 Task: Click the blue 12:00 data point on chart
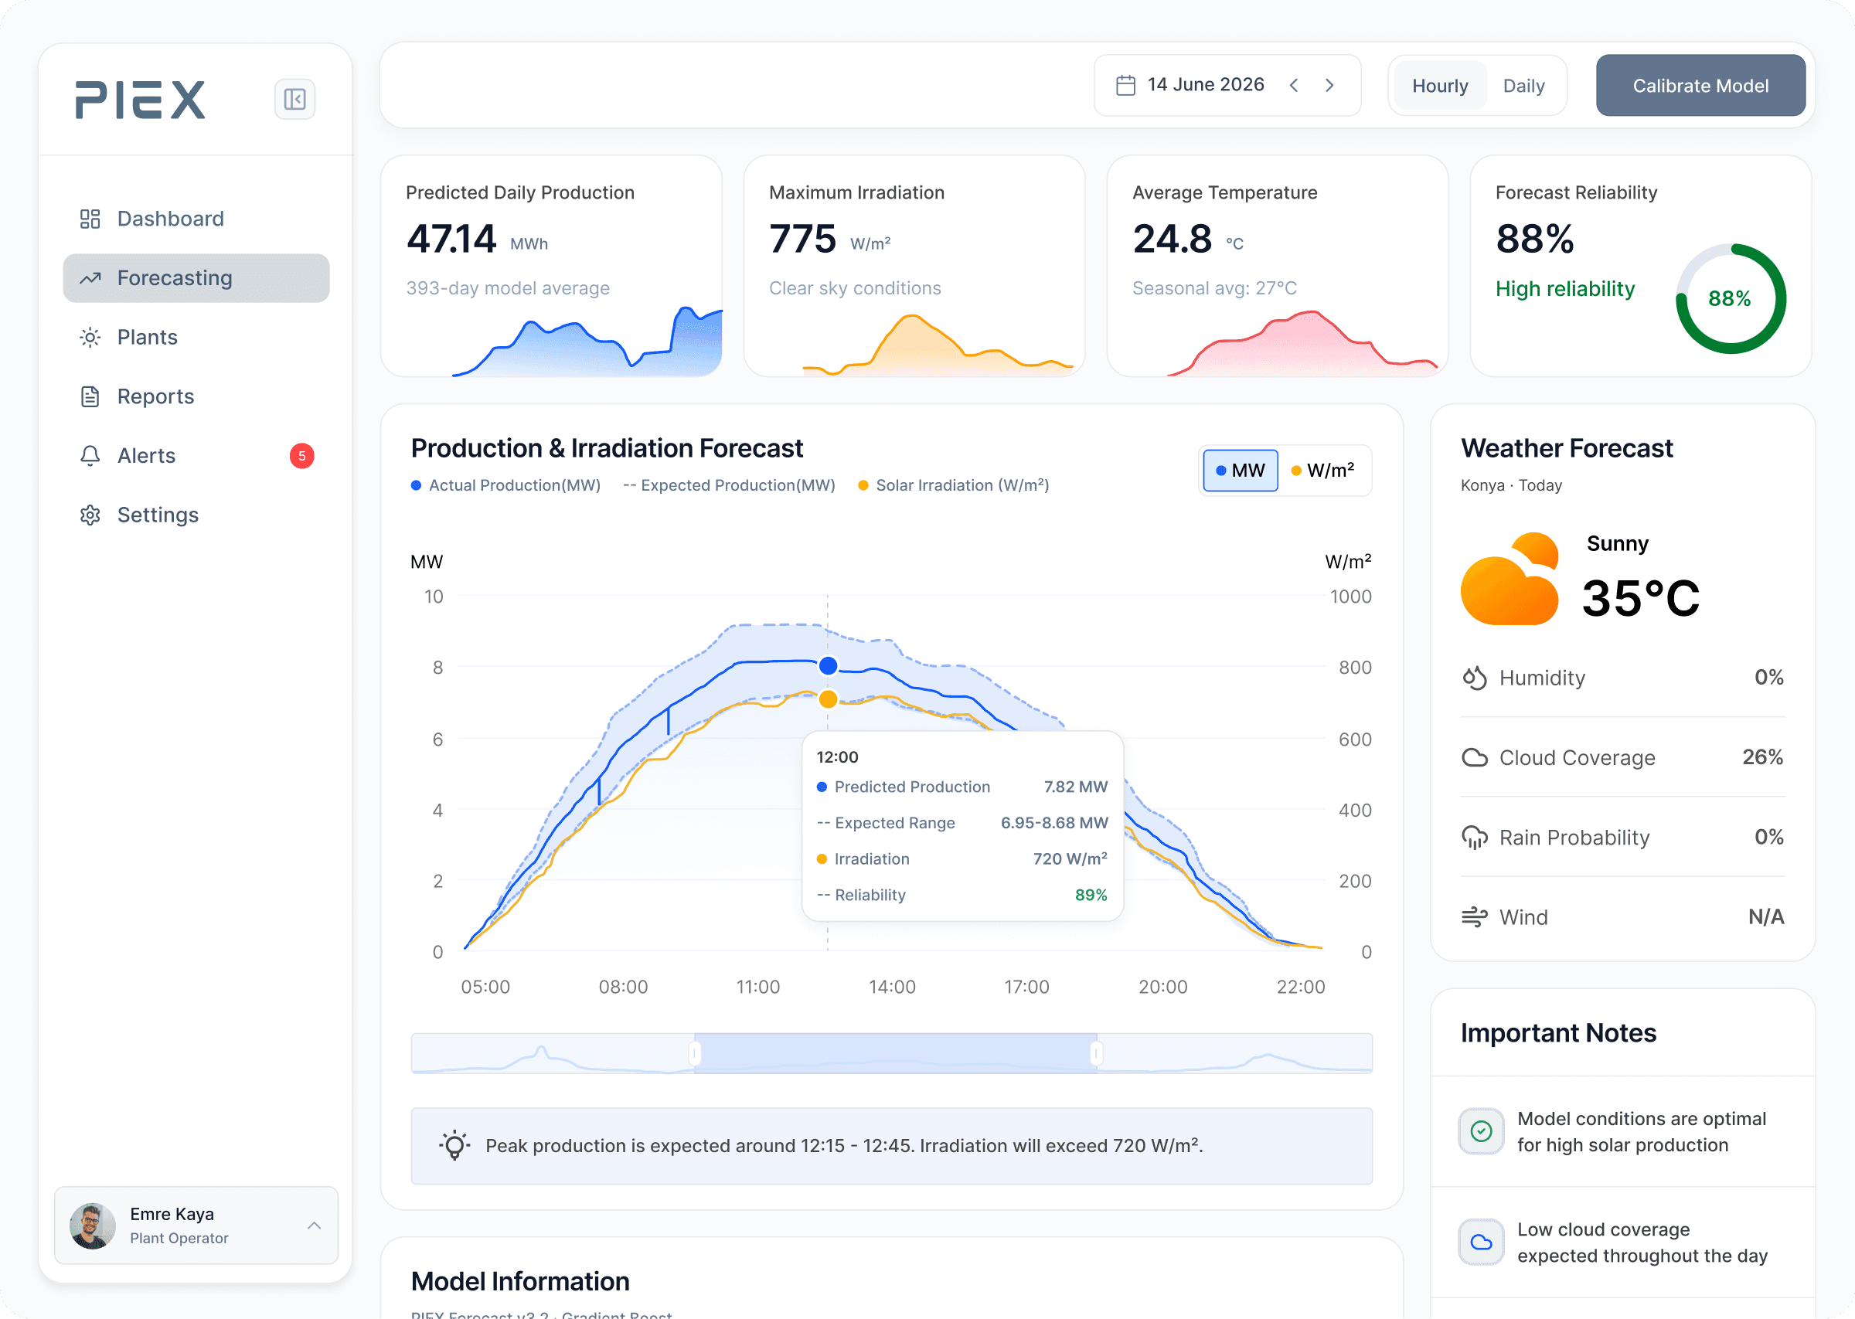click(828, 666)
